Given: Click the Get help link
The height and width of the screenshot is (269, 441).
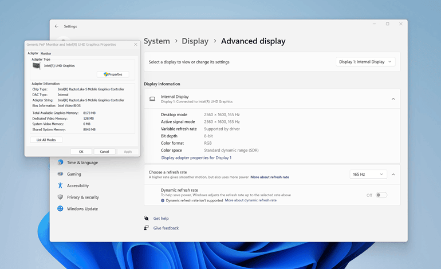Looking at the screenshot, I should pos(161,219).
